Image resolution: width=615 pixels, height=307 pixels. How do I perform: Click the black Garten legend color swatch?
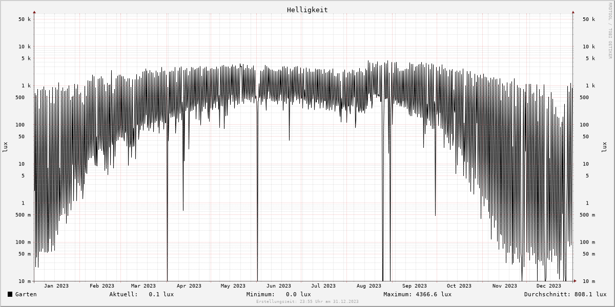10,294
